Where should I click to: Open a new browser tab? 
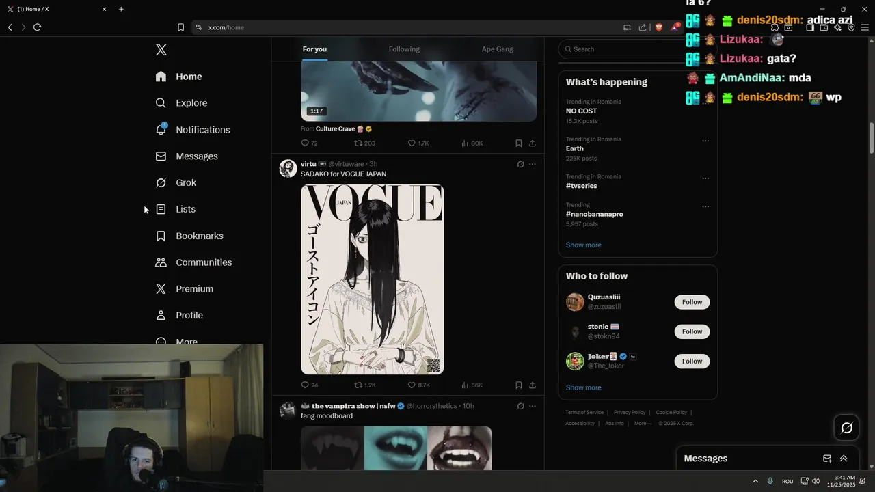pos(121,9)
